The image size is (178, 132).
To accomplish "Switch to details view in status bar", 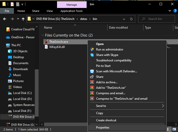I will coord(169,129).
